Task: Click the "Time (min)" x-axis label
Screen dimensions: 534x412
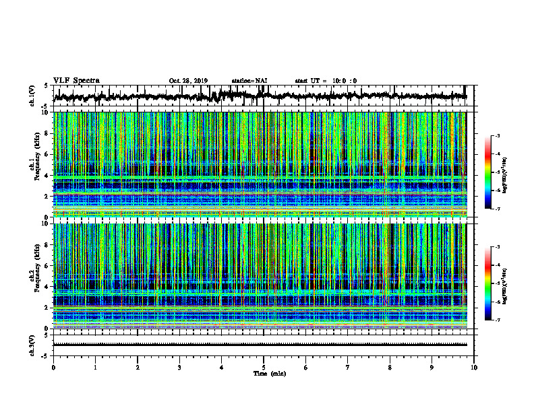Action: [x=270, y=374]
